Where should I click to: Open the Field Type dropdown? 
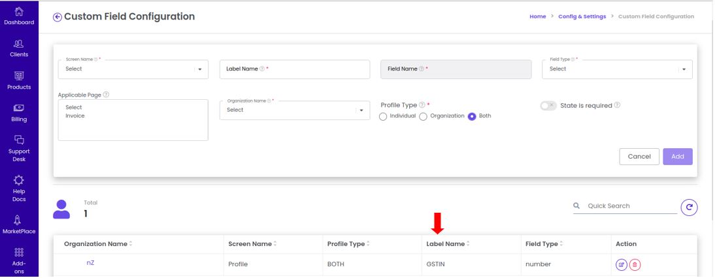618,69
